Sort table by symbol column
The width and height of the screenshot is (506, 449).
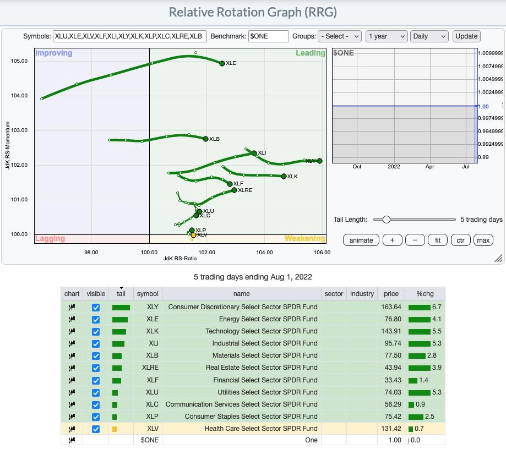click(148, 294)
